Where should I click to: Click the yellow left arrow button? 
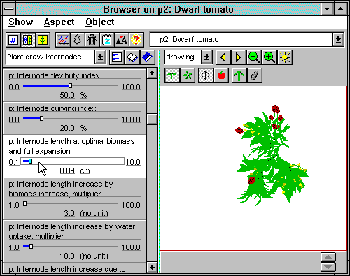click(x=223, y=57)
